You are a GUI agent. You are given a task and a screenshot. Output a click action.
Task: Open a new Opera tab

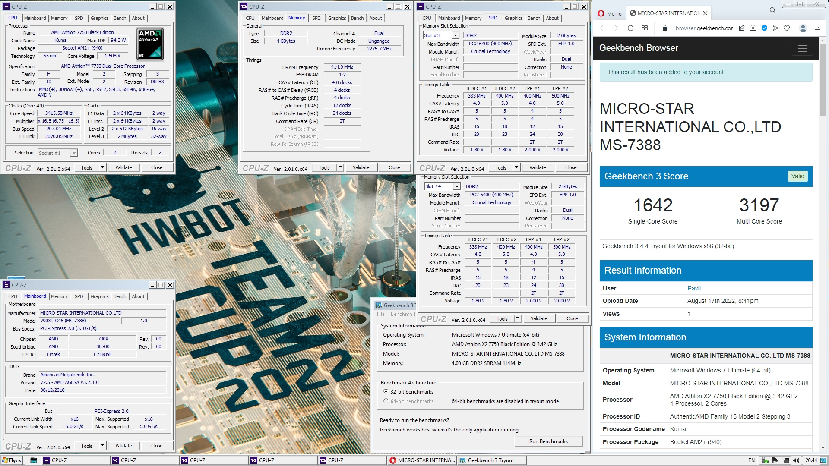718,13
